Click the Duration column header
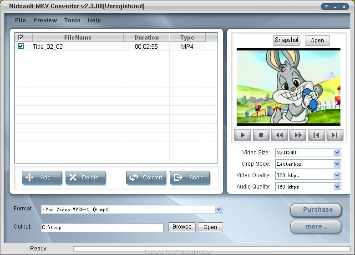 click(147, 37)
